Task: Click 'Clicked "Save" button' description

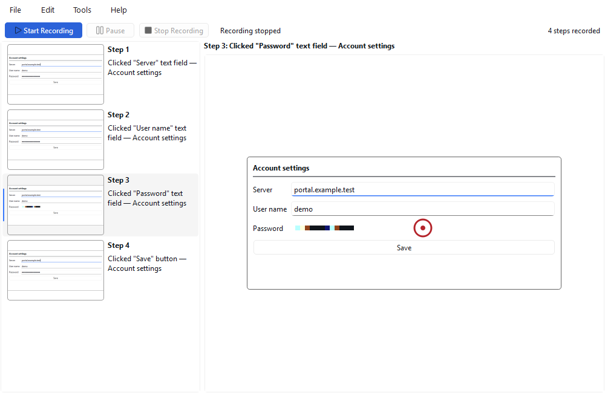Action: (x=147, y=264)
